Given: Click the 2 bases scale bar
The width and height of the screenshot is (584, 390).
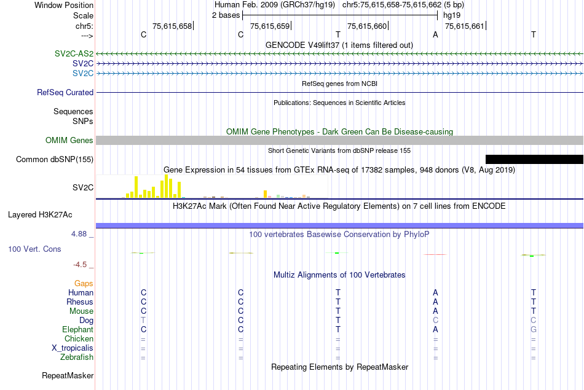Looking at the screenshot, I should (x=340, y=15).
